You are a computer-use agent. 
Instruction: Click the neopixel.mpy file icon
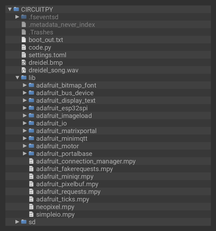pyautogui.click(x=31, y=207)
